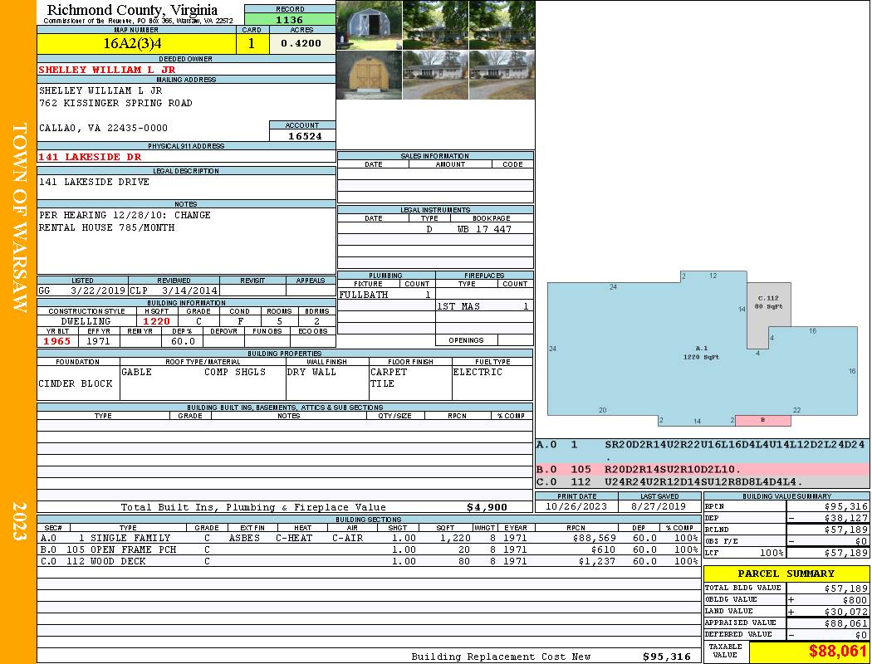Open the wooden shed with double doors photo
Viewport: 872px width, 664px height.
[x=369, y=76]
